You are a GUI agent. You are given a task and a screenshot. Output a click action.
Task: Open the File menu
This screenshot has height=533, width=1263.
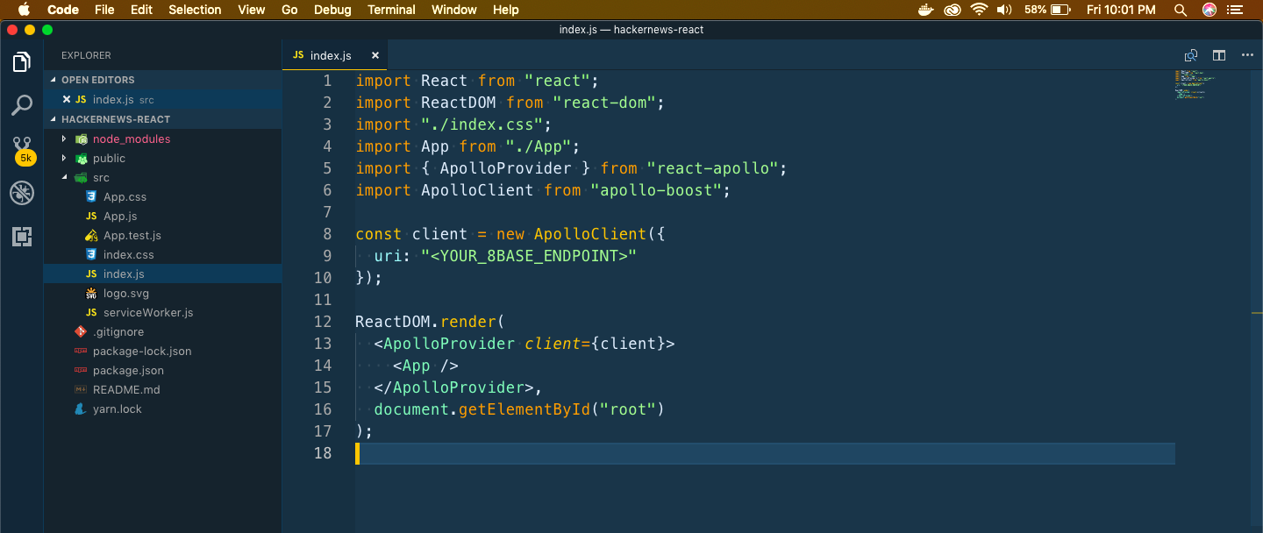(x=104, y=10)
